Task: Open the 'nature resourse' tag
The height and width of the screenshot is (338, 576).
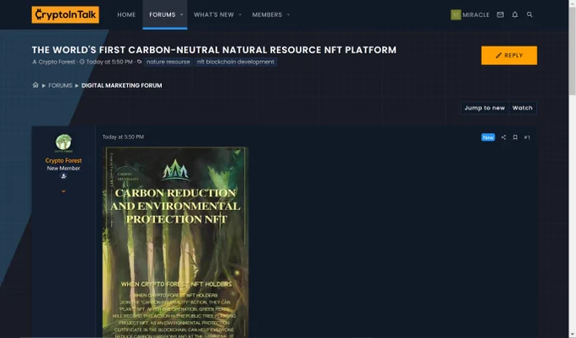Action: coord(169,62)
